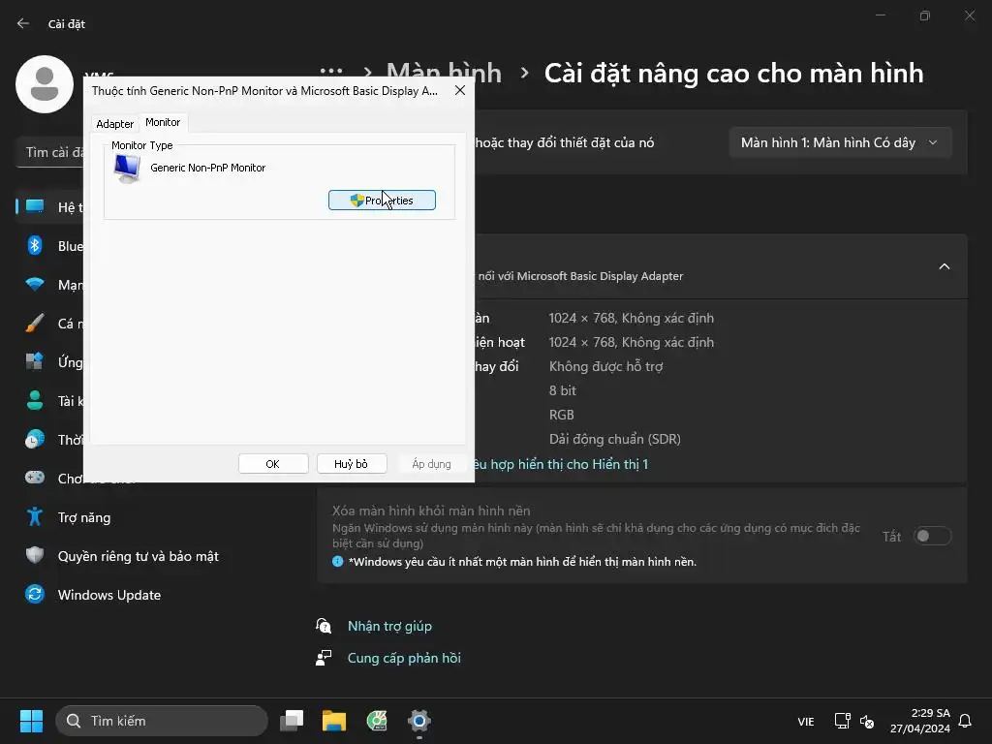Image resolution: width=992 pixels, height=744 pixels.
Task: Close the monitor properties dialog
Action: coord(460,90)
